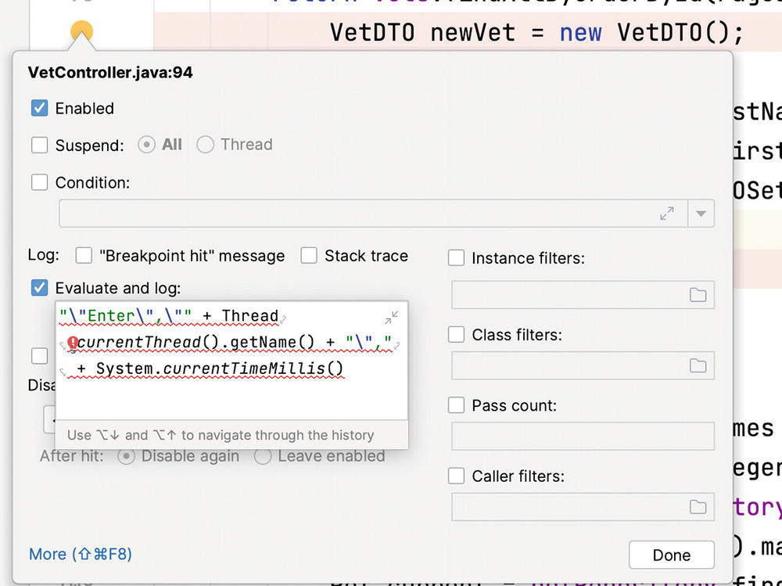Click into the Pass count field

point(583,436)
